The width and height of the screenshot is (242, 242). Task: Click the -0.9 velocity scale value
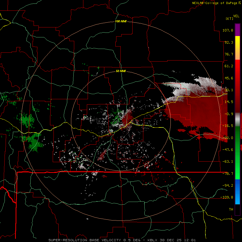pos(229,114)
